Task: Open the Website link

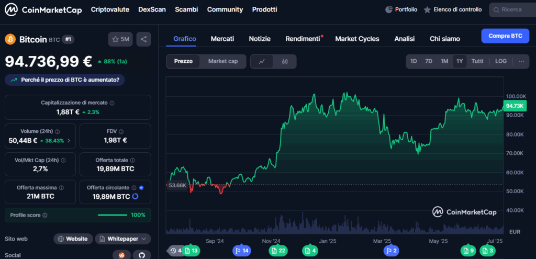Action: tap(73, 239)
